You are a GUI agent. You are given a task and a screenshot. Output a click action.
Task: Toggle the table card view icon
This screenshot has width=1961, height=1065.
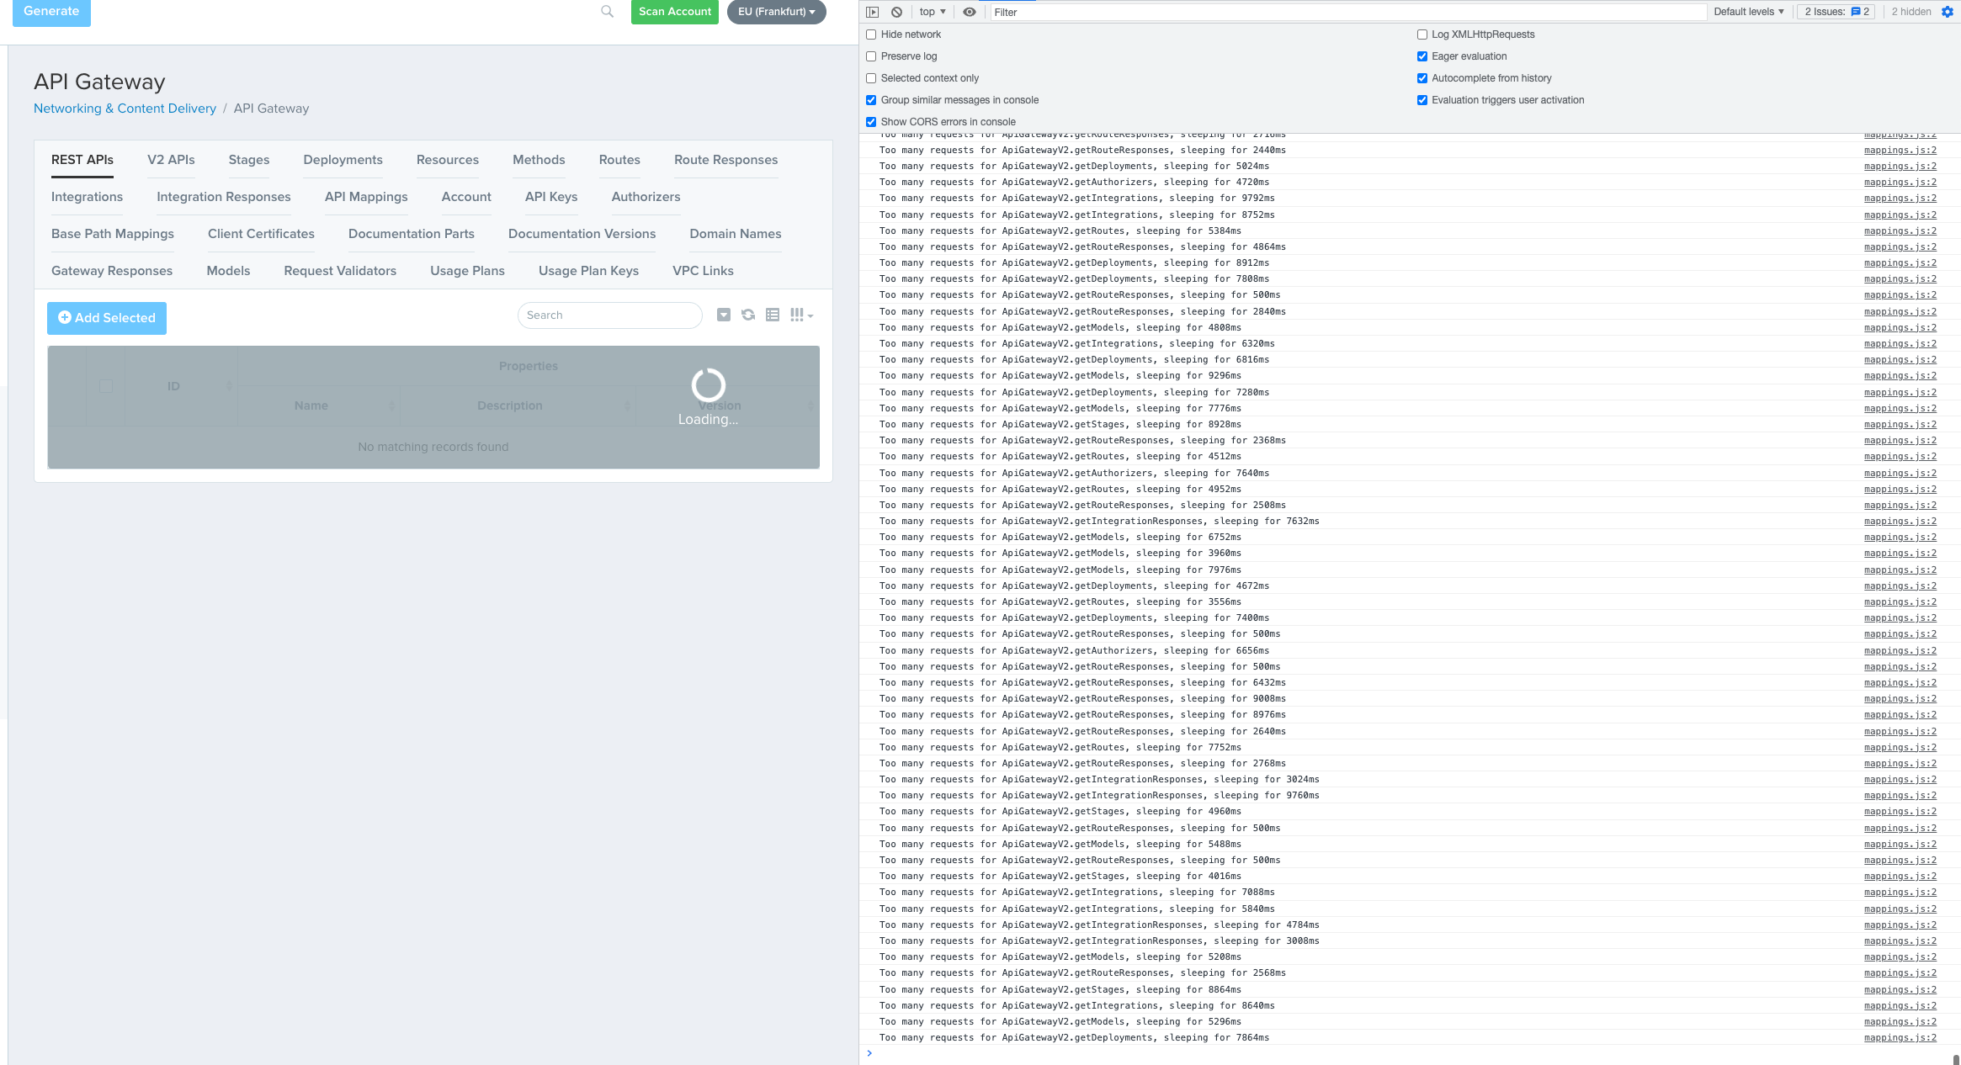click(x=772, y=315)
